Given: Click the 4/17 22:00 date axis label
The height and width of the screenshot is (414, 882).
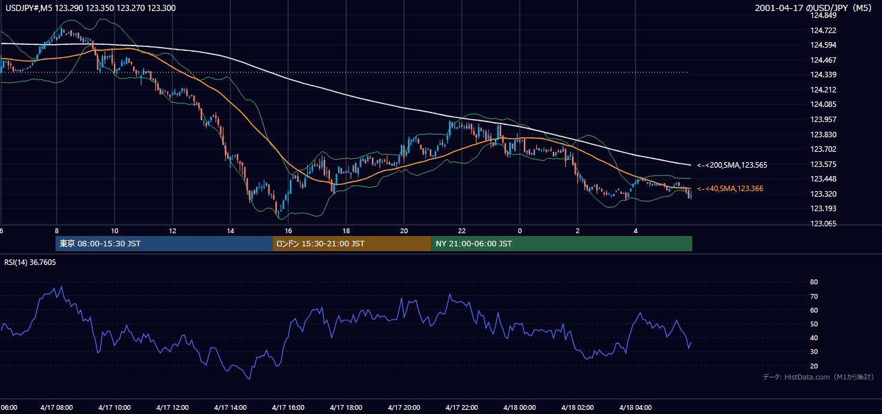Looking at the screenshot, I should [x=462, y=407].
